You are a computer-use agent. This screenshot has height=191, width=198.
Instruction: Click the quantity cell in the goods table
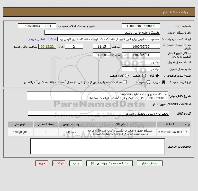coord(46,132)
